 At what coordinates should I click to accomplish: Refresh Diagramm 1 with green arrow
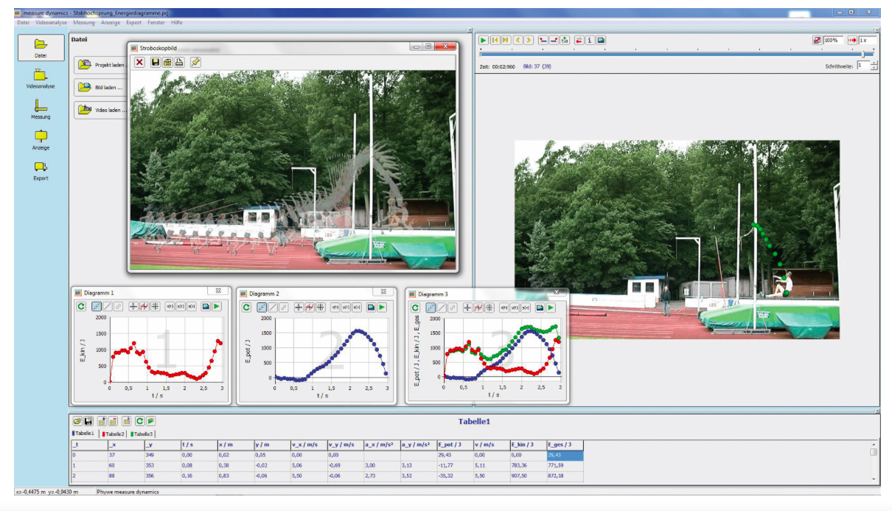pyautogui.click(x=81, y=306)
